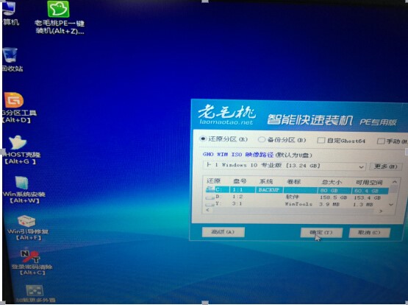This screenshot has height=305, width=408.
Task: Click the 总大小 column header
Action: [x=332, y=182]
